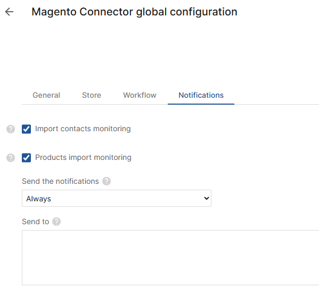Click the Import contacts monitoring label

83,129
